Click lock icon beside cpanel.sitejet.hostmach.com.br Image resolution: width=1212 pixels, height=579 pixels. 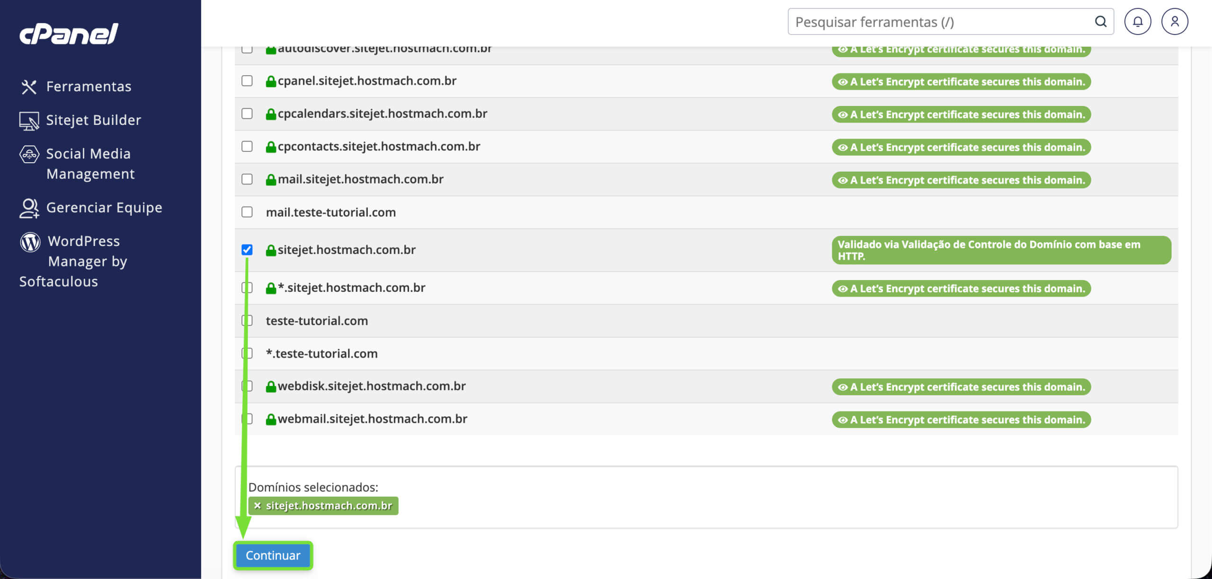tap(271, 81)
